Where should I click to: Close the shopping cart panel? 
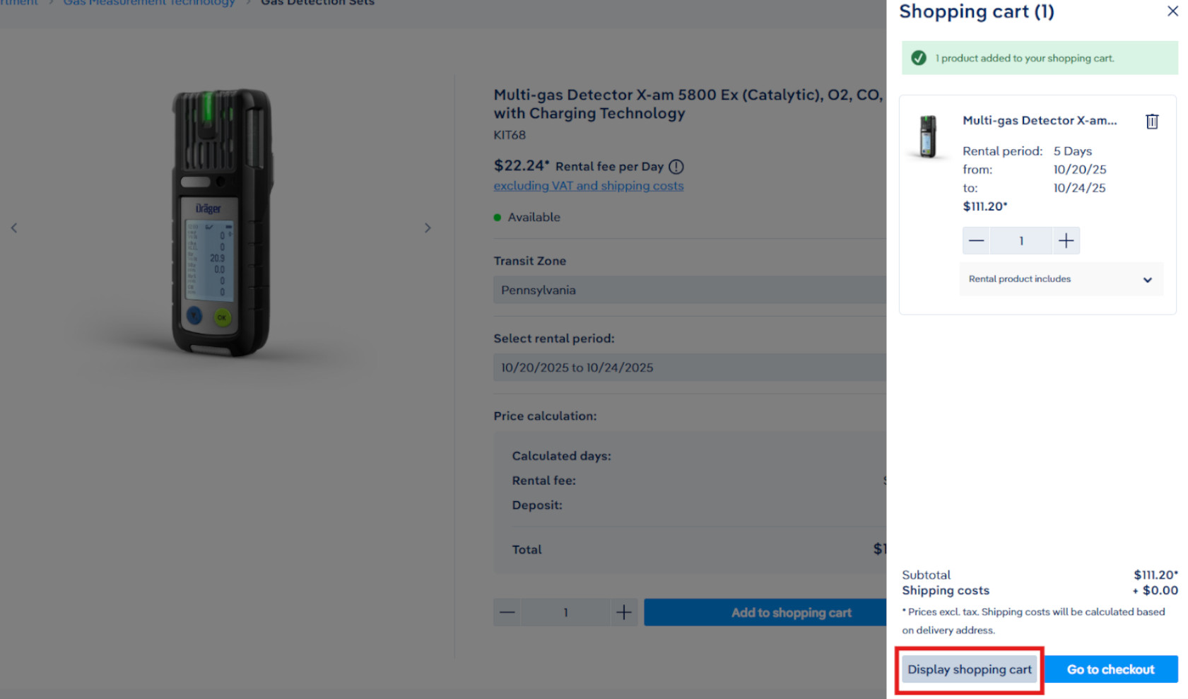point(1172,11)
